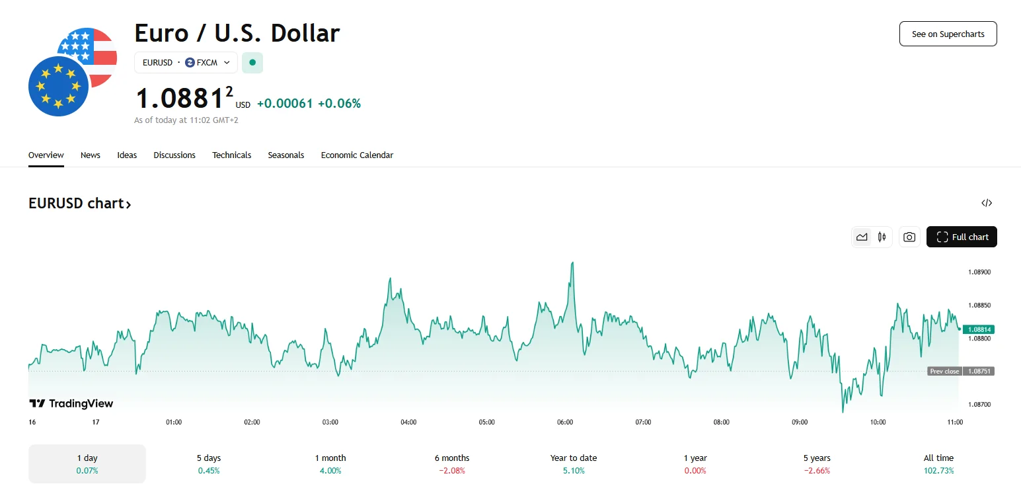Click the Prev close label on chart
The height and width of the screenshot is (494, 1021).
coord(944,372)
